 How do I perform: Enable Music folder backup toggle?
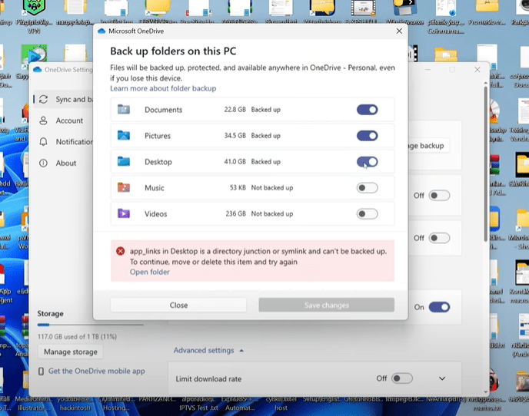click(367, 188)
